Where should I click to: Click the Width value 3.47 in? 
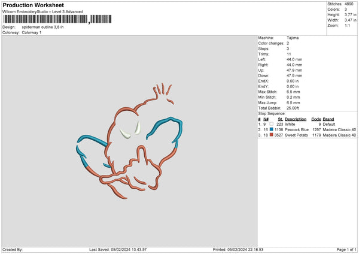tap(350, 20)
